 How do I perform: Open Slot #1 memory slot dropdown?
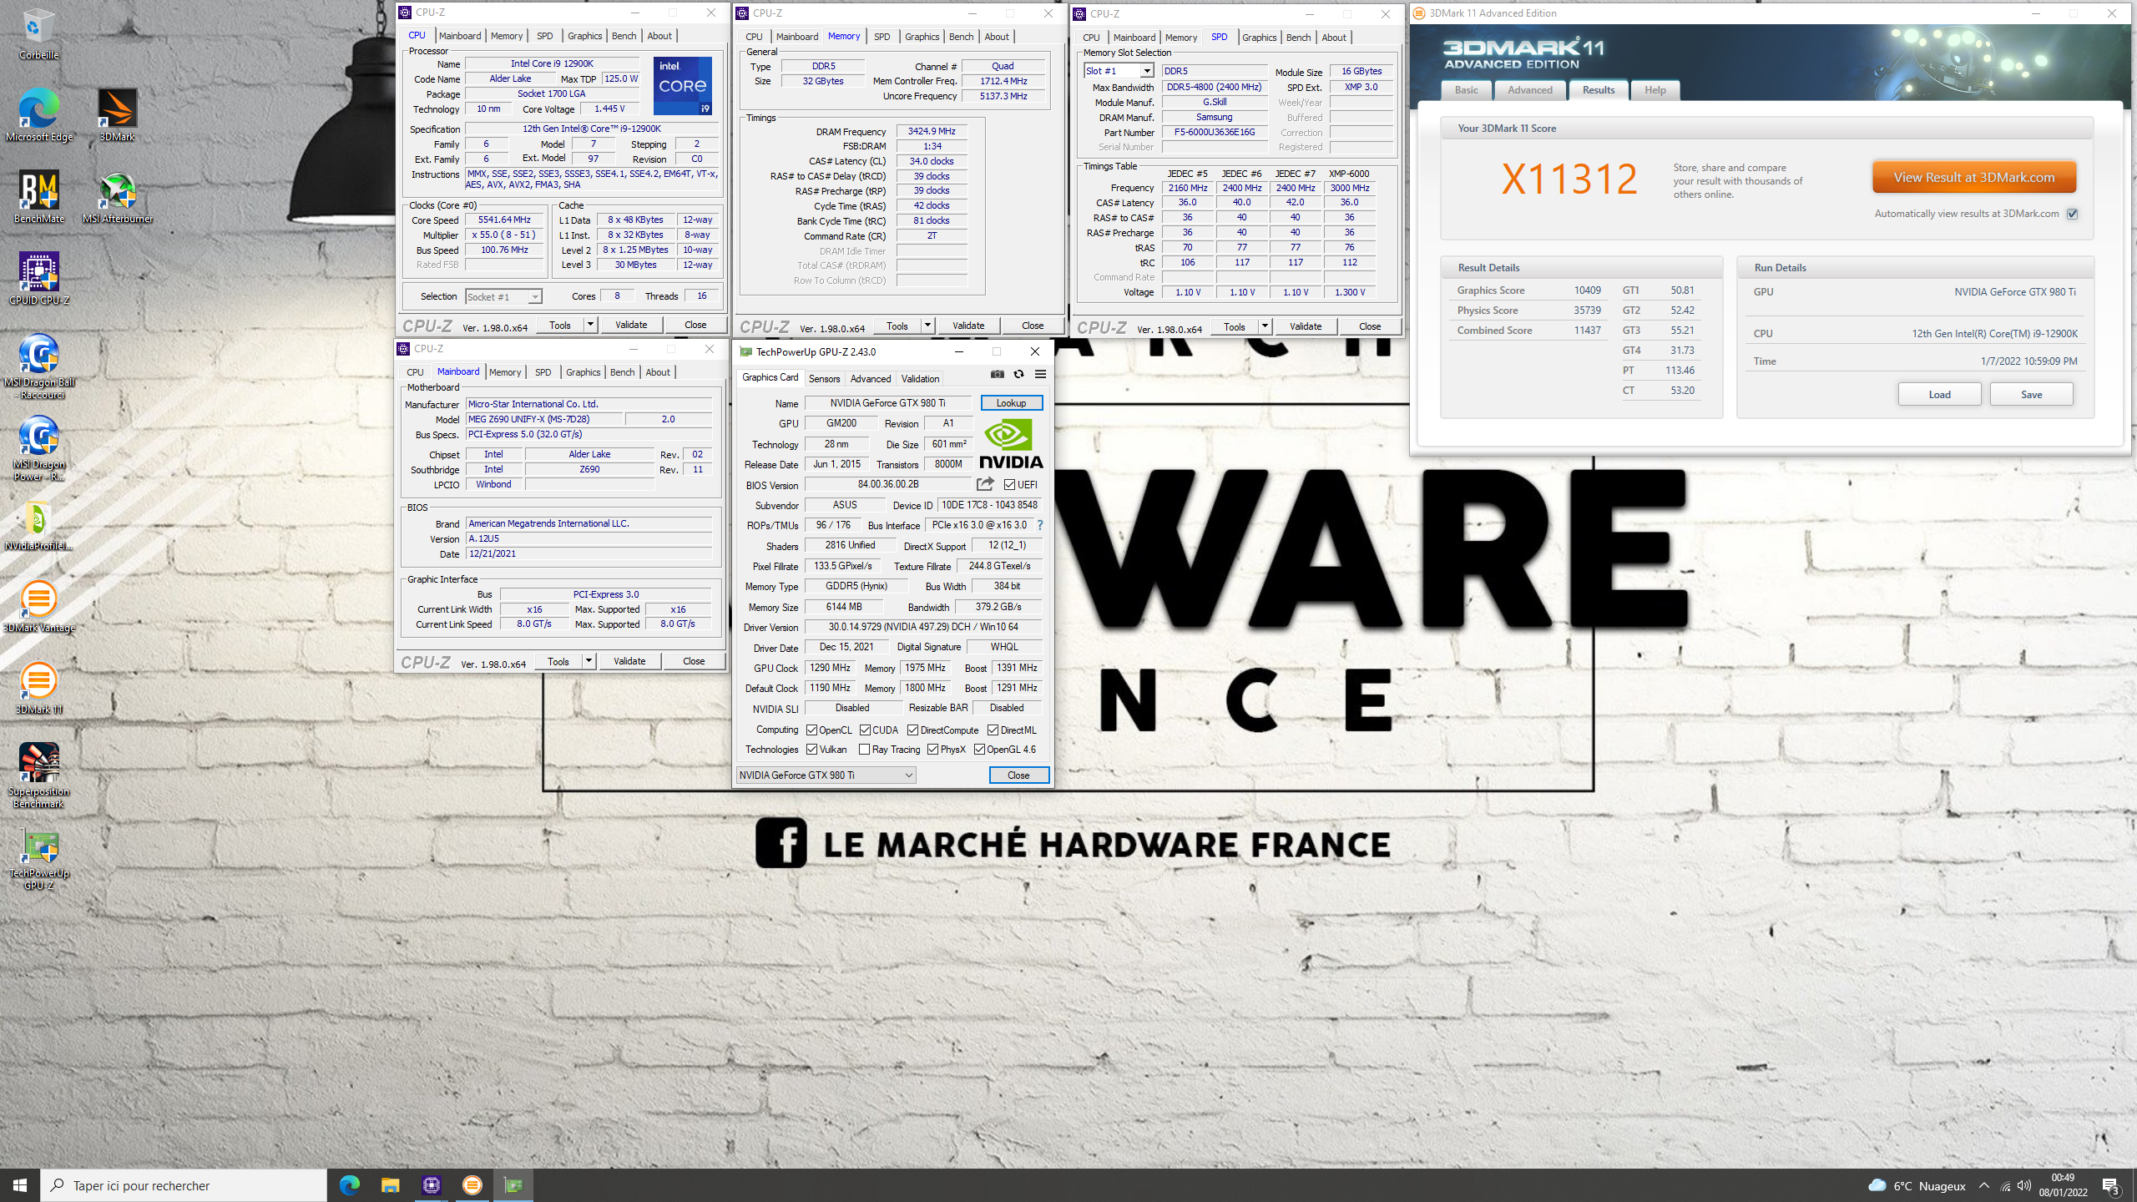point(1119,71)
